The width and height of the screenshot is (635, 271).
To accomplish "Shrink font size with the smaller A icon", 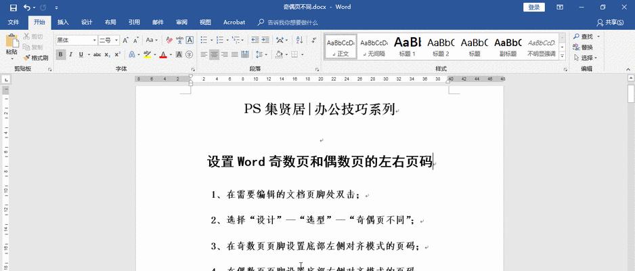I will coord(135,40).
